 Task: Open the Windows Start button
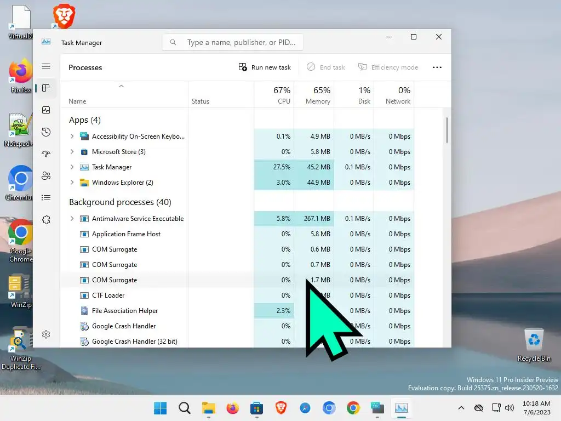(160, 408)
